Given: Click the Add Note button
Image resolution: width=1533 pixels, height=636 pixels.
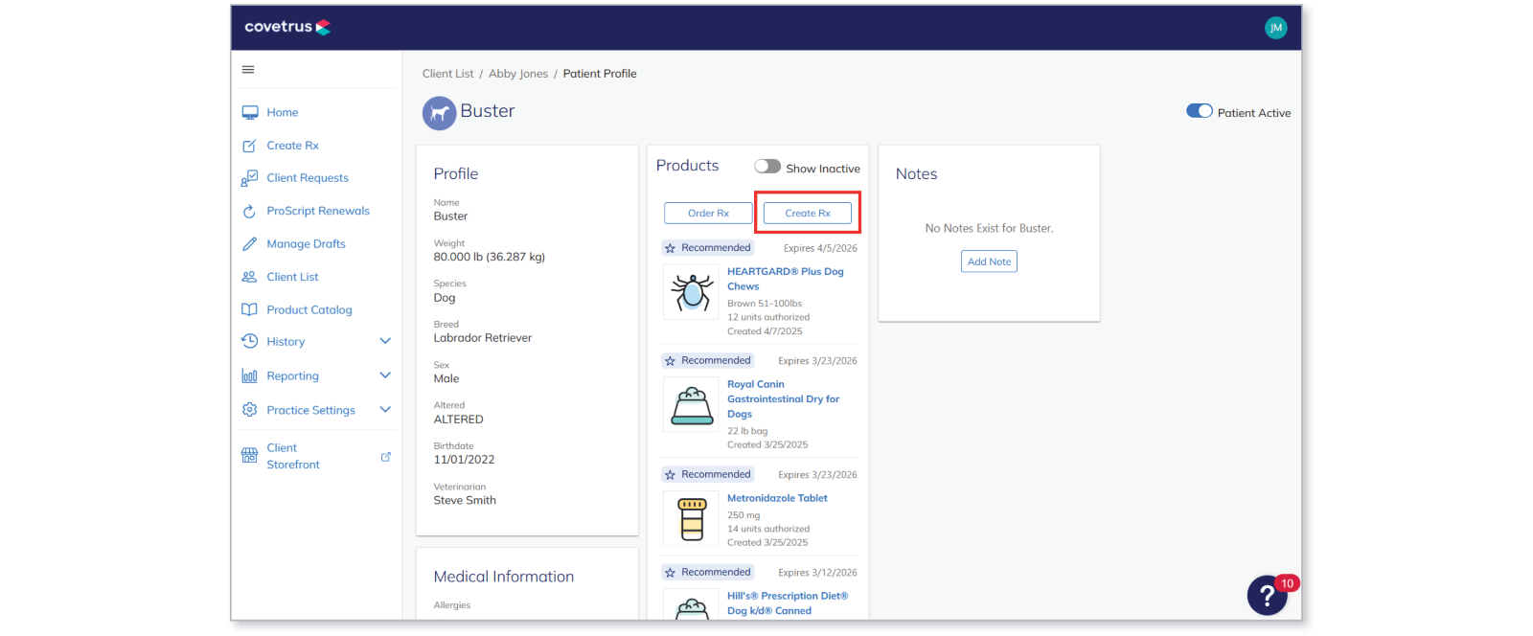Looking at the screenshot, I should pyautogui.click(x=989, y=261).
